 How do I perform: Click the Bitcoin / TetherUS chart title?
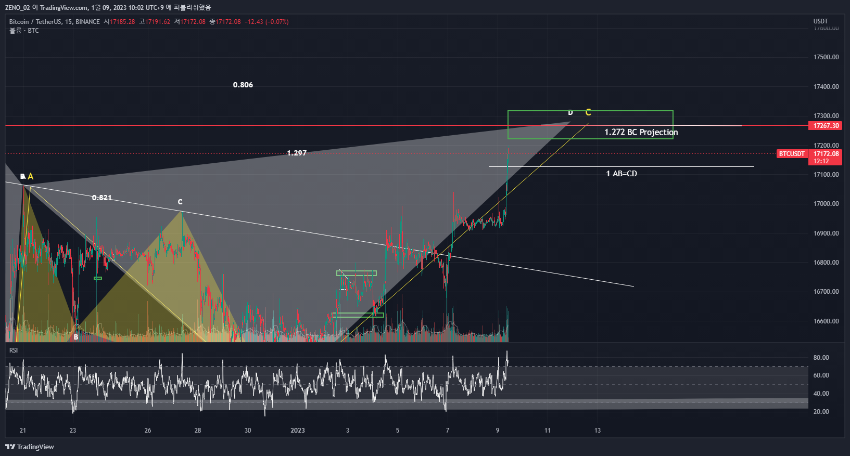point(54,22)
